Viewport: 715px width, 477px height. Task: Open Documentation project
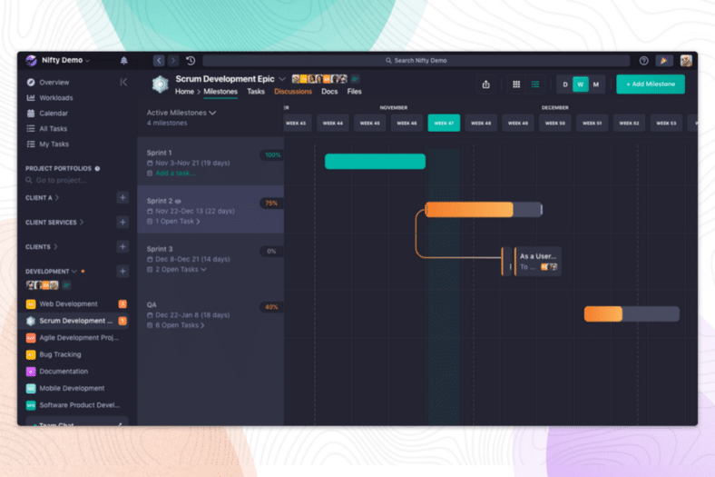click(64, 372)
